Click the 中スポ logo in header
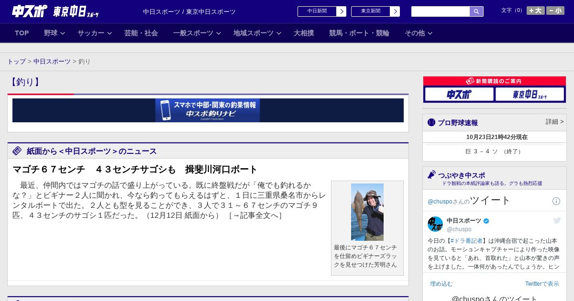The height and width of the screenshot is (301, 574). [30, 11]
